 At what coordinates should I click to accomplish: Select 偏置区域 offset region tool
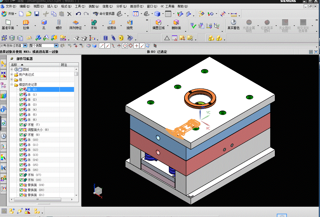pyautogui.click(x=159, y=25)
